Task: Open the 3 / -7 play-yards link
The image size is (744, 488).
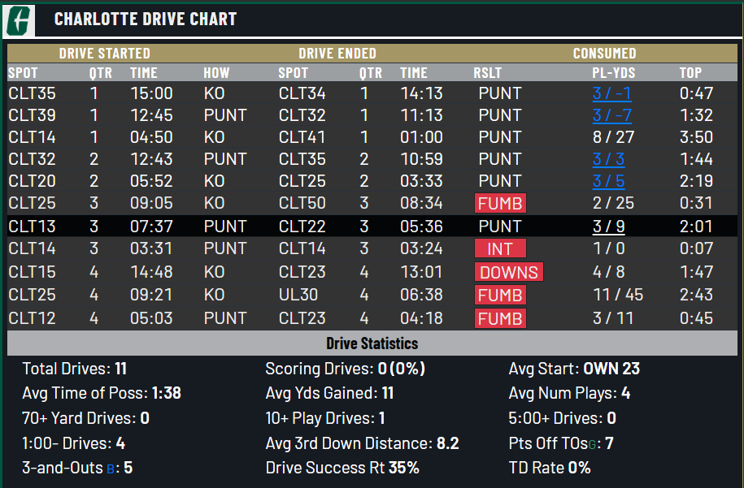Action: pos(611,115)
